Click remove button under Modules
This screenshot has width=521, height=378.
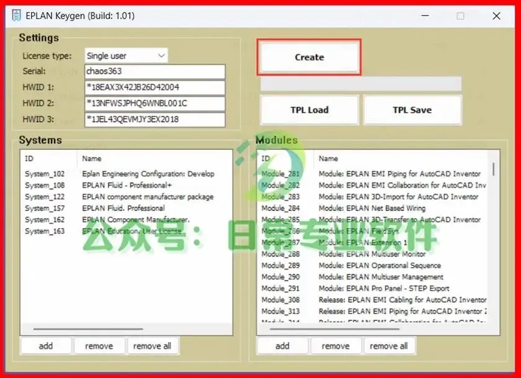click(336, 346)
